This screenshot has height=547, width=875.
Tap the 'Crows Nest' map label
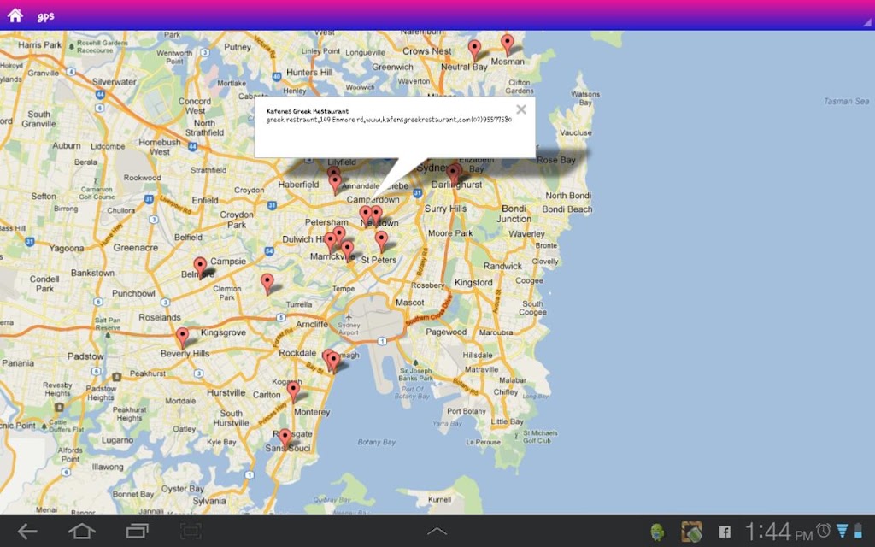tap(427, 50)
